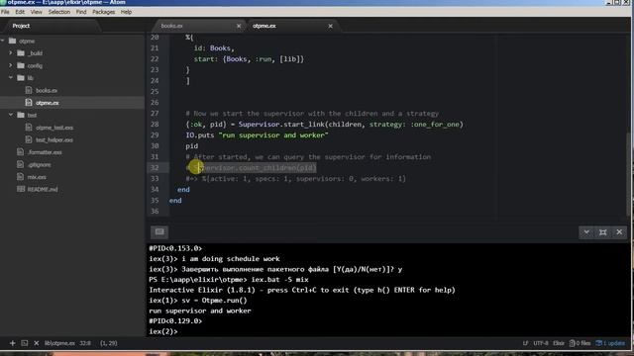The image size is (634, 356).
Task: Click the terminal keyboard input icon
Action: tap(159, 231)
